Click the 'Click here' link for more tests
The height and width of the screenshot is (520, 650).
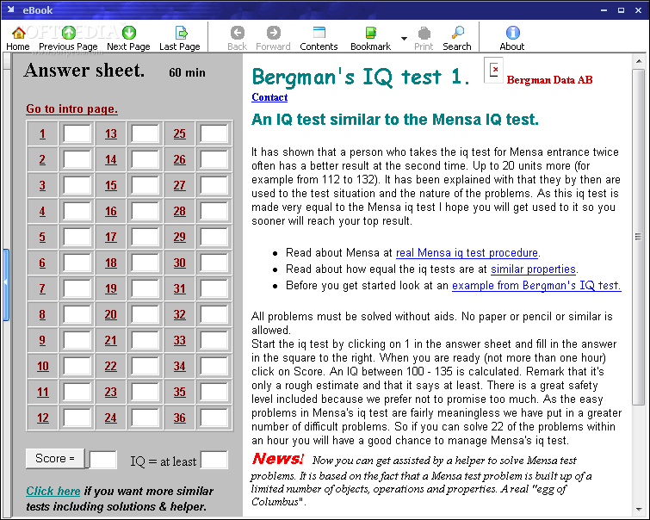[x=53, y=491]
